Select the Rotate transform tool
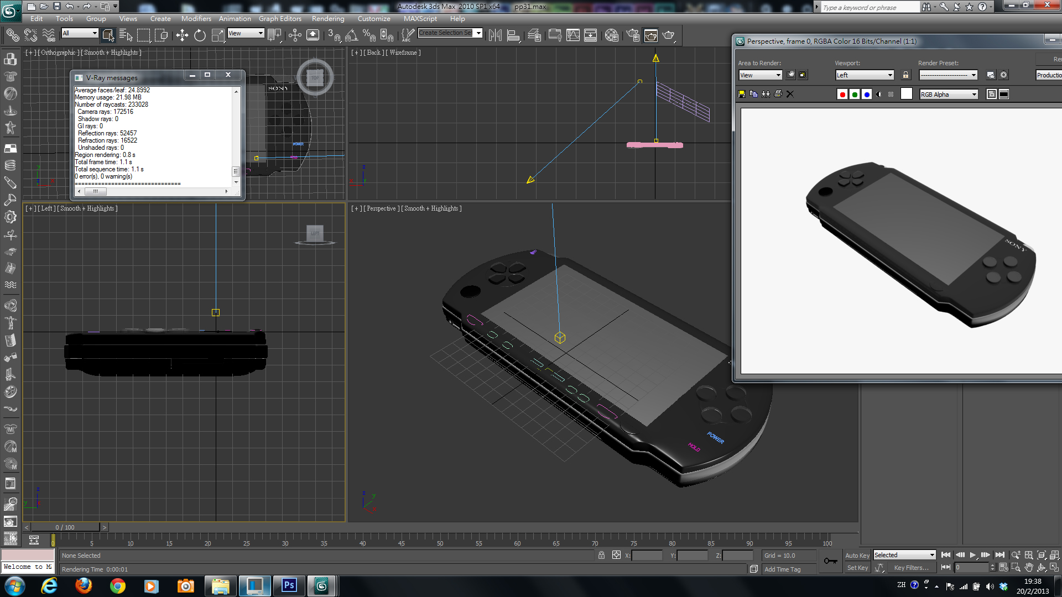Screen dimensions: 1062x597 click(200, 35)
